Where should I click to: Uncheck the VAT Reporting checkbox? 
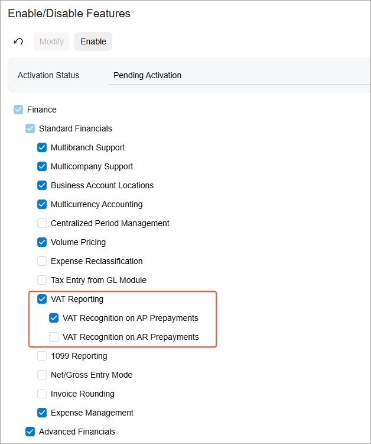(42, 299)
